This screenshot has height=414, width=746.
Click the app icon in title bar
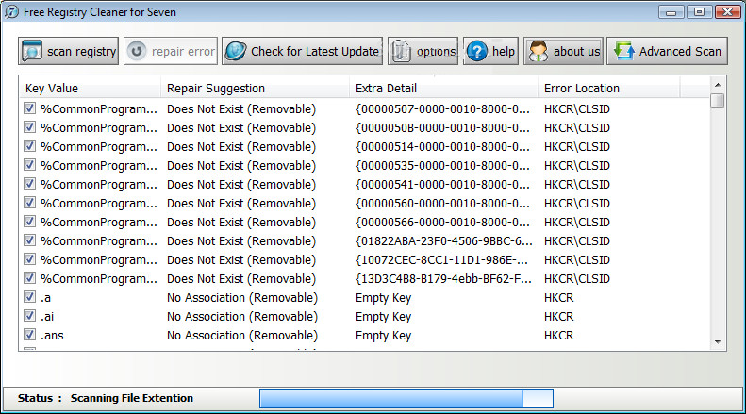pyautogui.click(x=11, y=11)
